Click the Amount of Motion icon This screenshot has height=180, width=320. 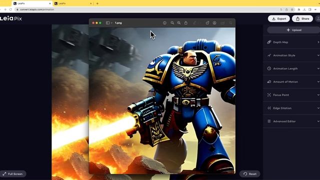point(269,81)
